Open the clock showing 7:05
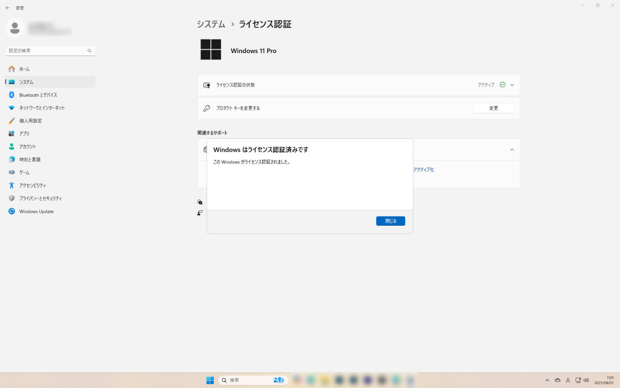This screenshot has width=620, height=388. click(x=604, y=380)
